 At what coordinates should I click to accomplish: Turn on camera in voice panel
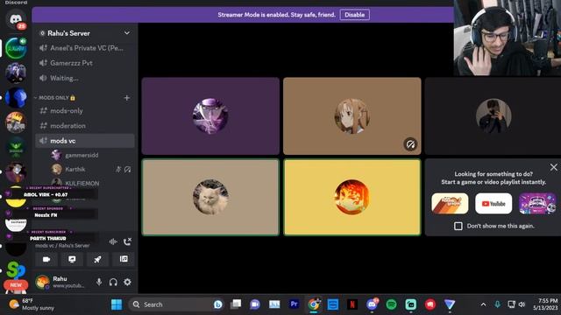pos(46,259)
